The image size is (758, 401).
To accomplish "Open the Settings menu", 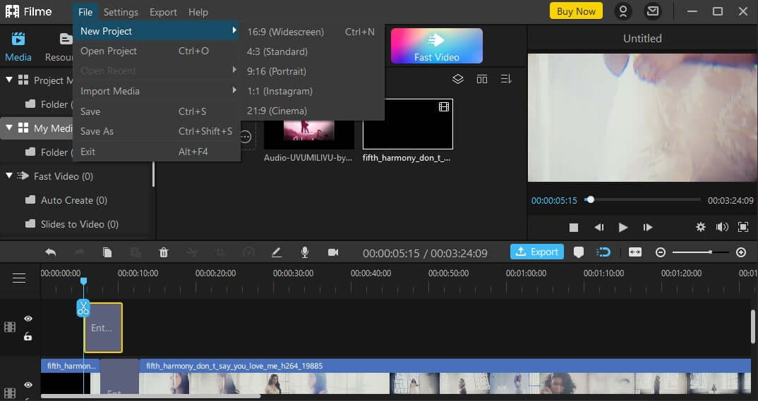I will [x=121, y=12].
